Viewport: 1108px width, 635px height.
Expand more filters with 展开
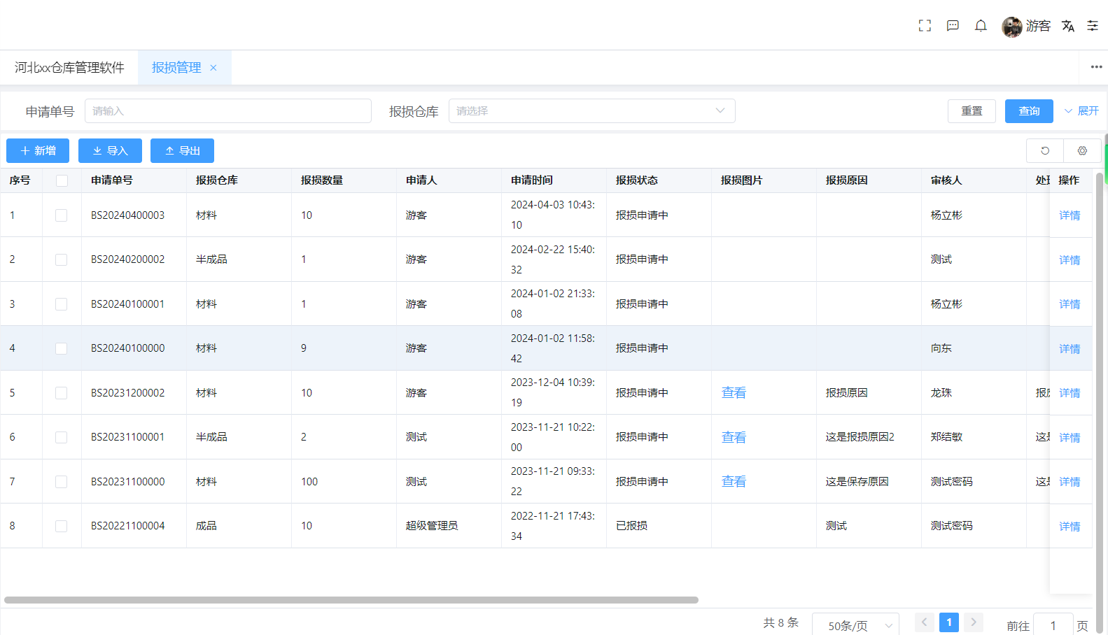coord(1081,111)
